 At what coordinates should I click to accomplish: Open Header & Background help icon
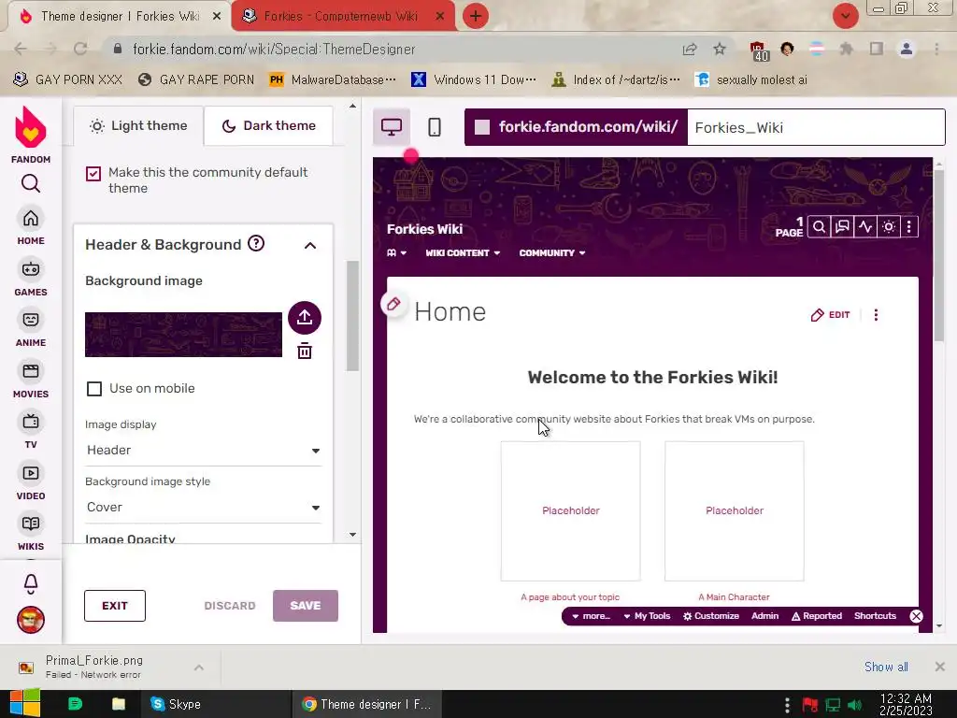(256, 244)
